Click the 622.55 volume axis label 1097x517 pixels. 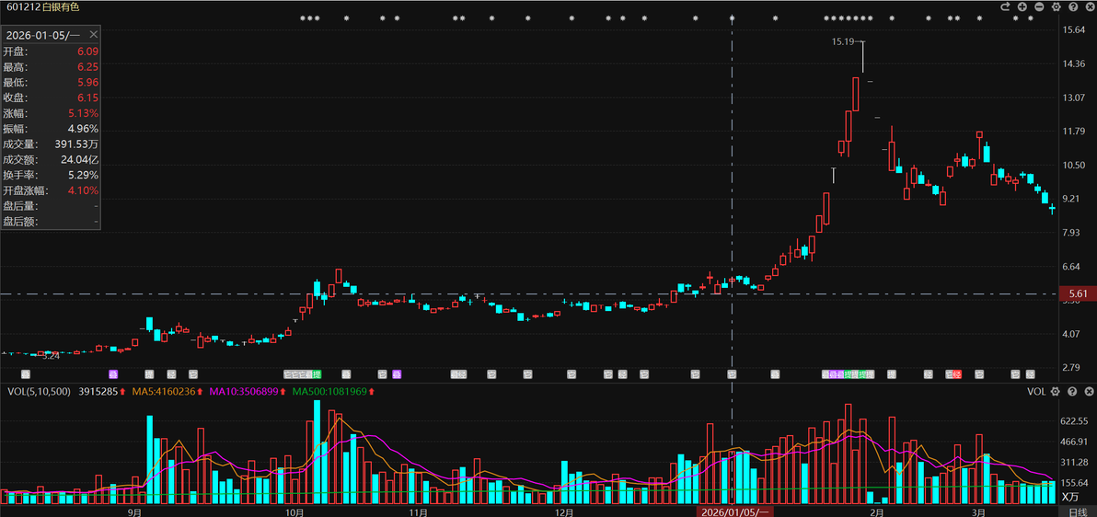[x=1075, y=421]
